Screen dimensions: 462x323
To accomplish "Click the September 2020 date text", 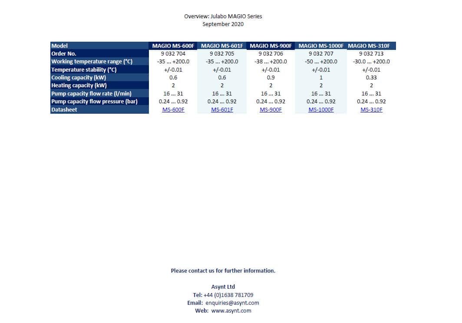I will click(x=223, y=24).
